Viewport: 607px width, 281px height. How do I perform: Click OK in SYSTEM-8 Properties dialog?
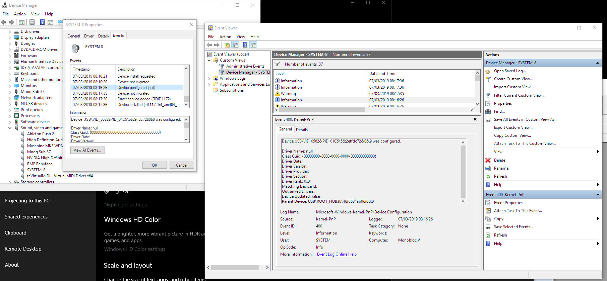(x=155, y=165)
